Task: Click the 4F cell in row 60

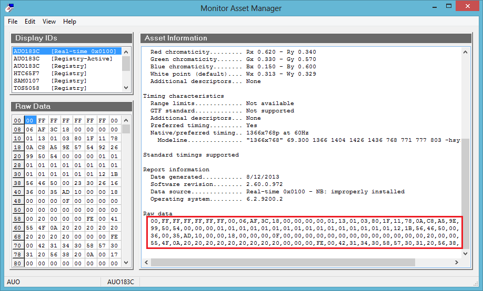Action: point(42,227)
